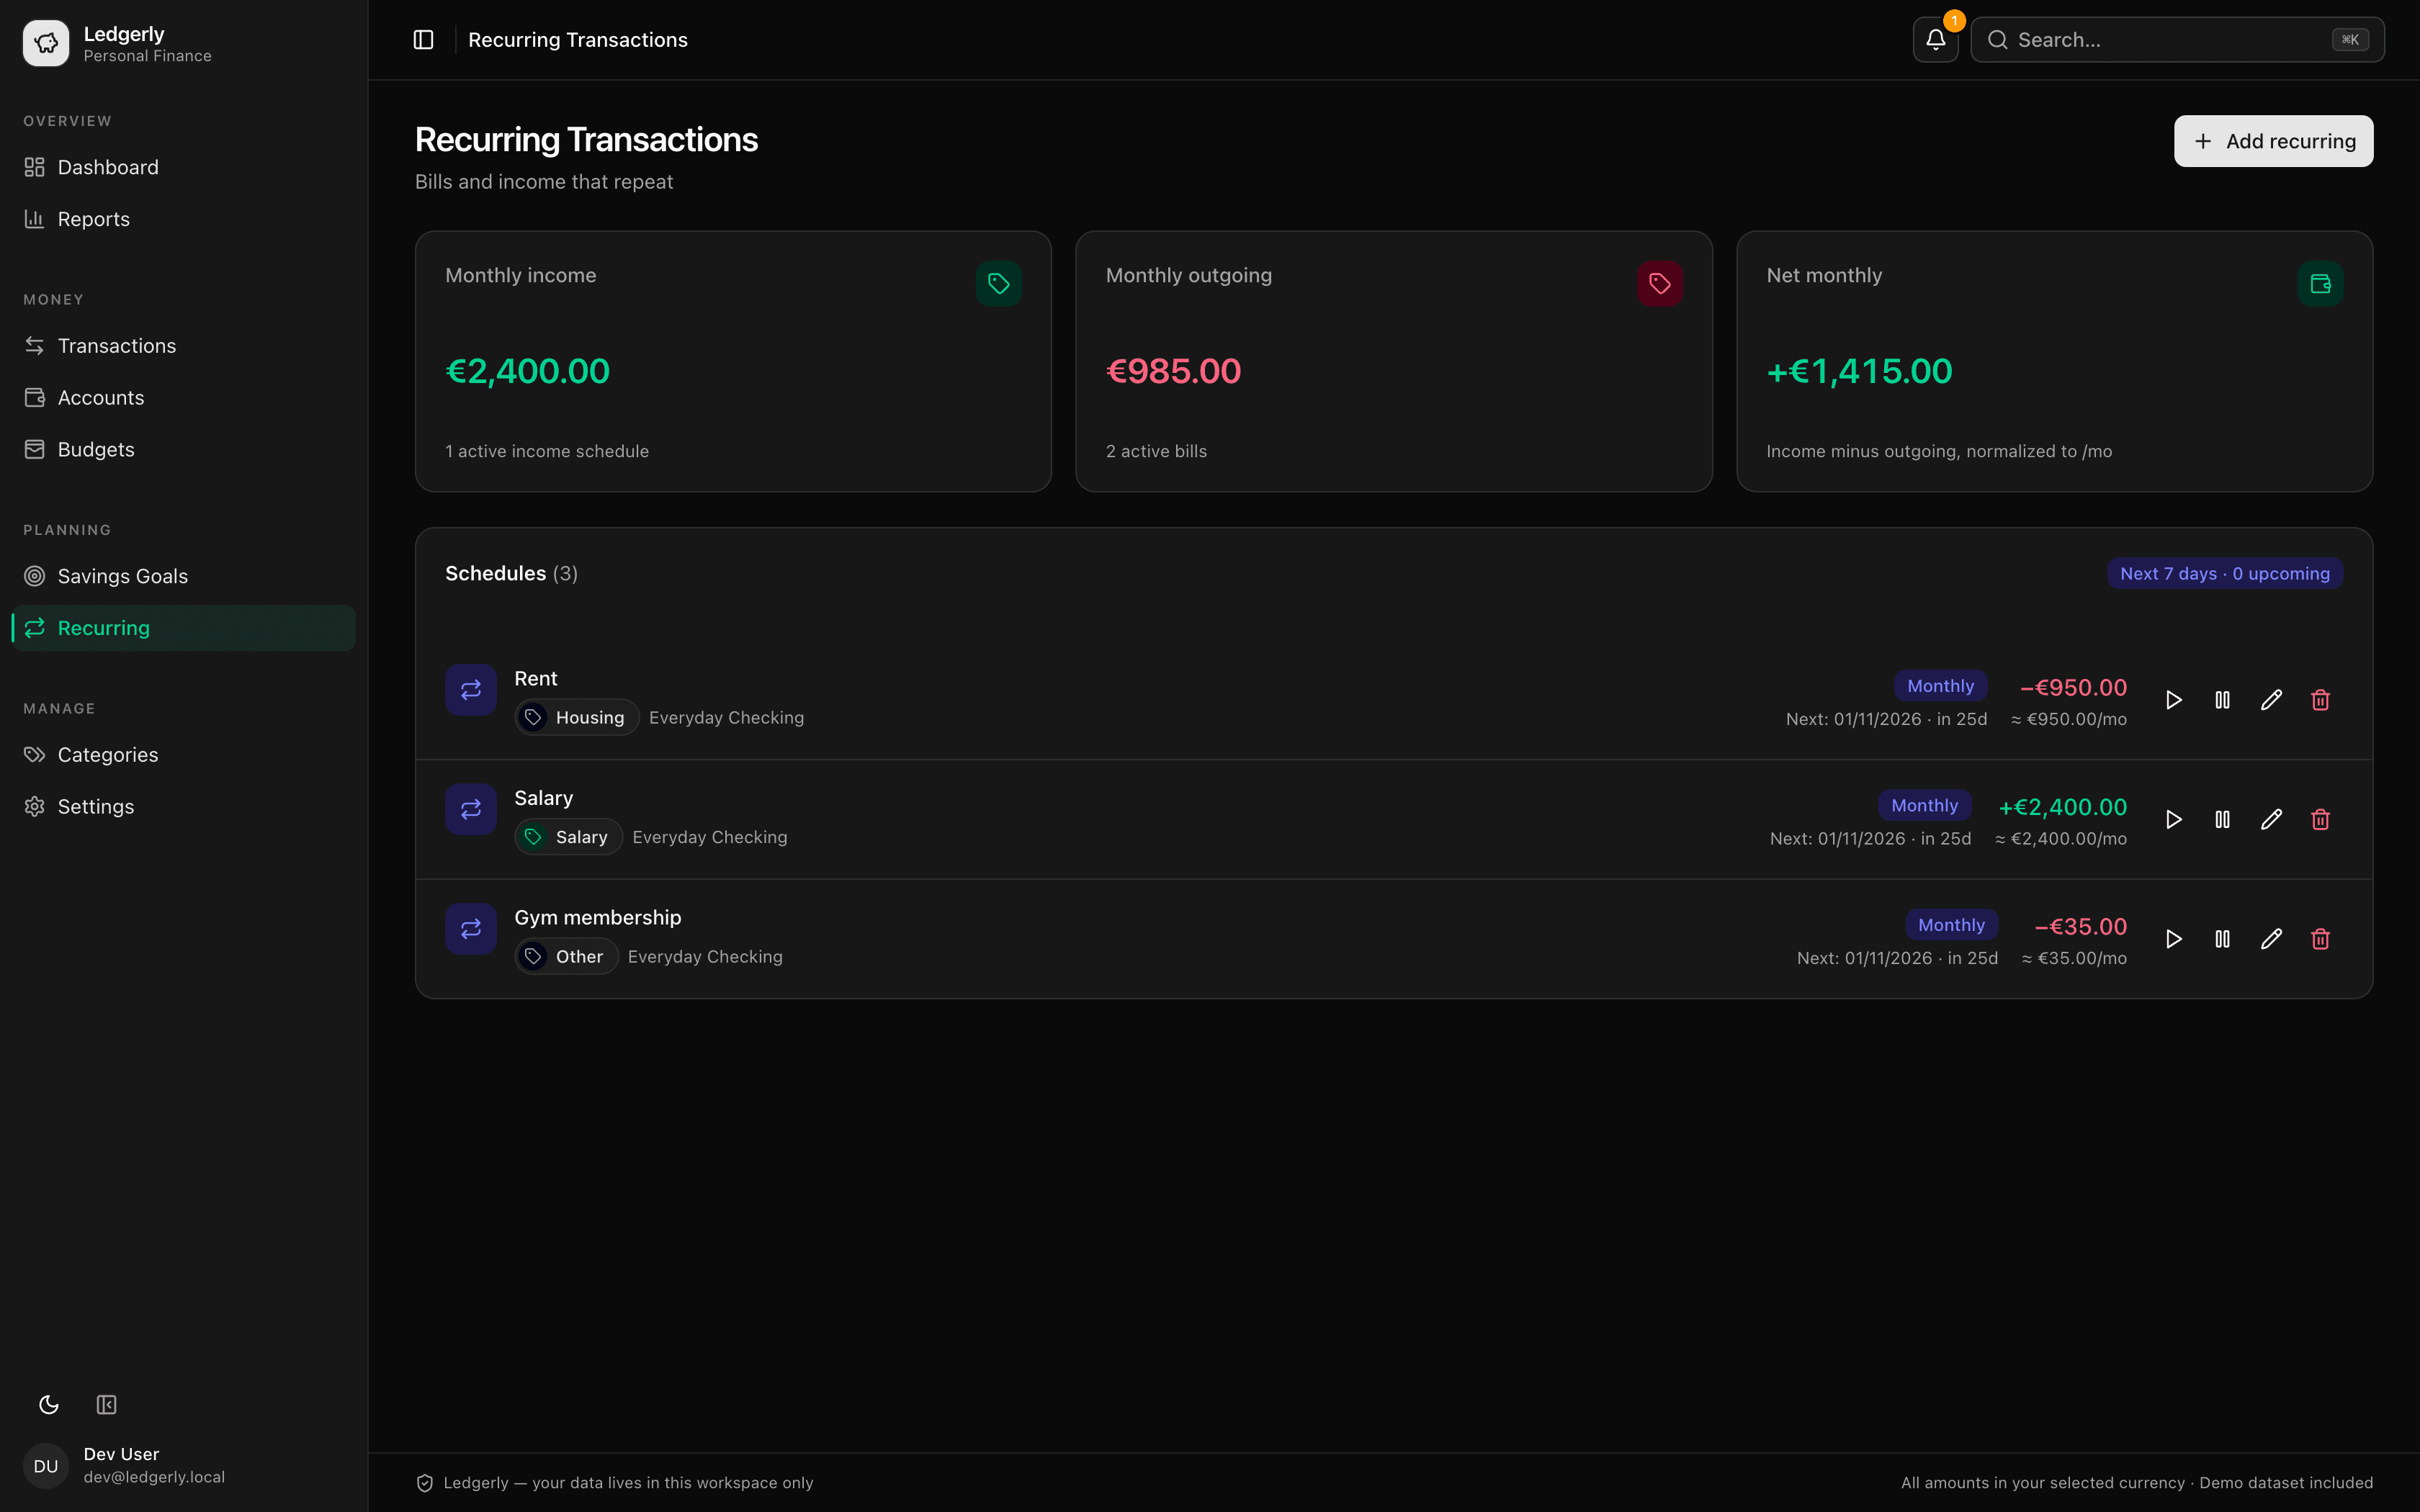The width and height of the screenshot is (2420, 1512).
Task: Click the notification bell icon
Action: [1935, 40]
